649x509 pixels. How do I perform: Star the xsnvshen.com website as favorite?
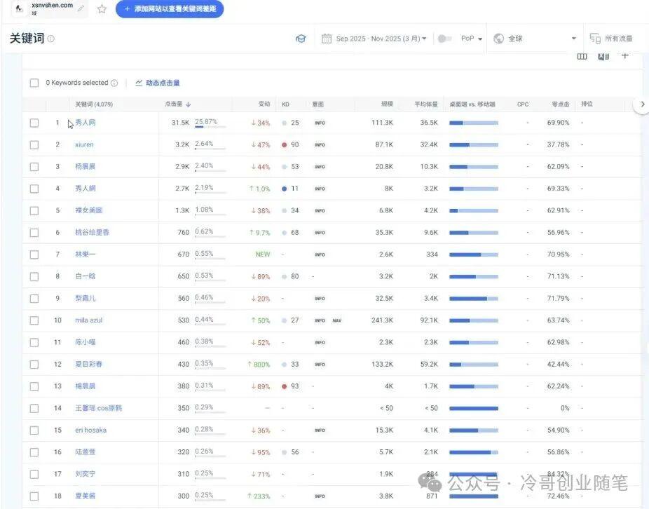click(102, 8)
